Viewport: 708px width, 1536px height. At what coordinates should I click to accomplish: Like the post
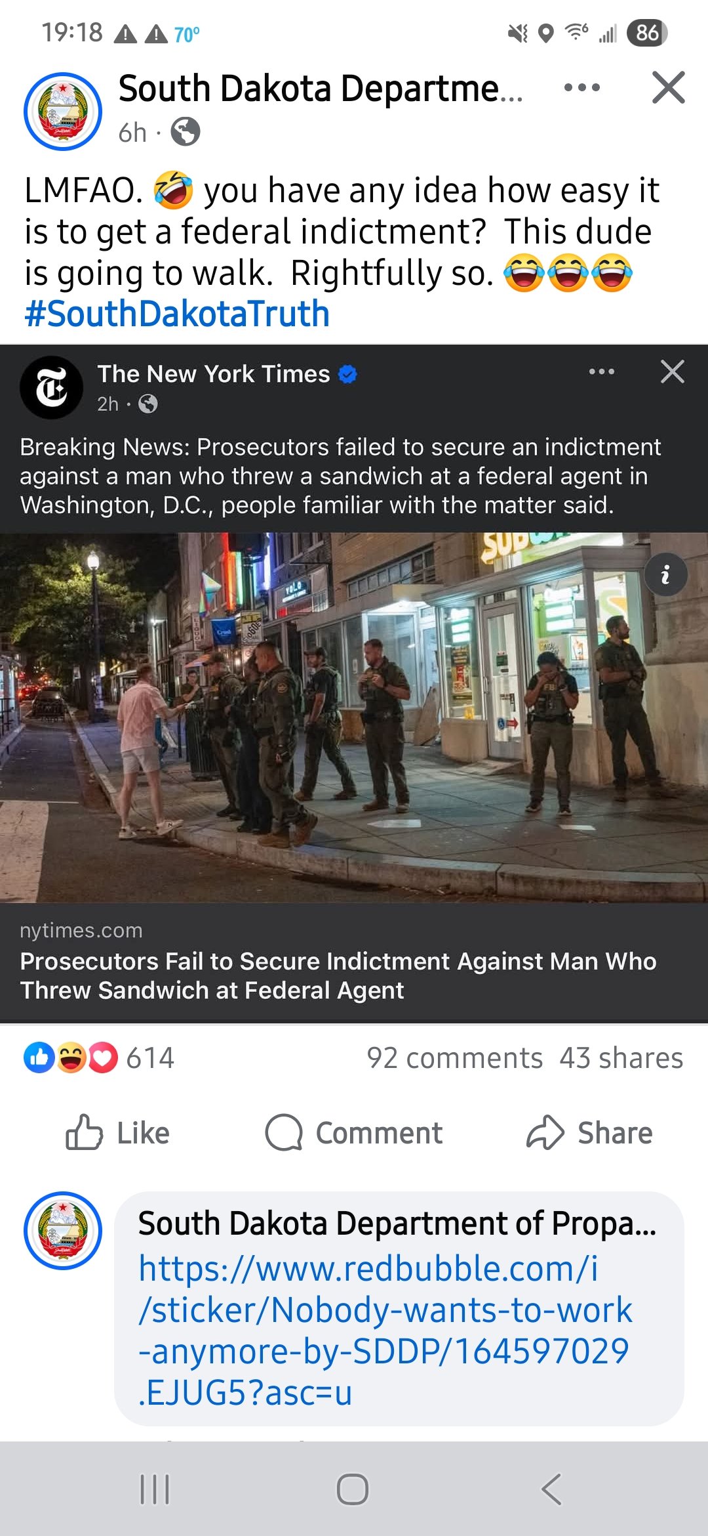(x=118, y=1133)
